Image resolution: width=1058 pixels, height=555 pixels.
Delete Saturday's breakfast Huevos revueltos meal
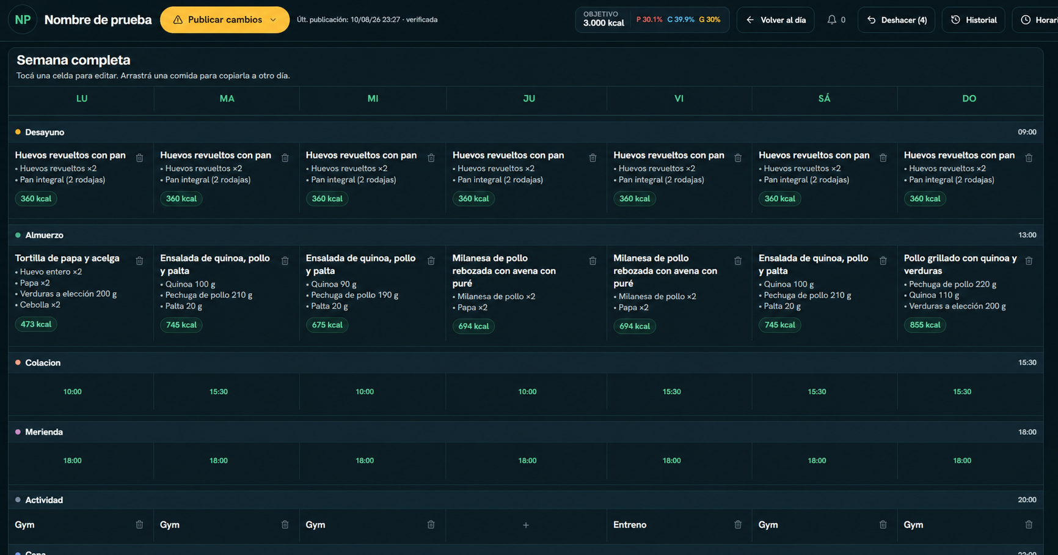(x=883, y=158)
